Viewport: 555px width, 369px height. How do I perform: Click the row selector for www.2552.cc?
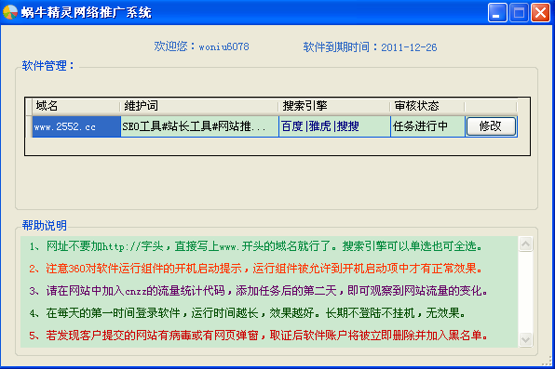(29, 126)
